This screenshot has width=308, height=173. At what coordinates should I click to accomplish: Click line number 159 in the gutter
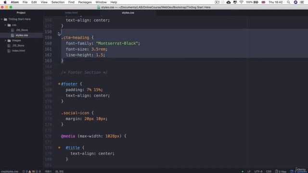click(48, 37)
